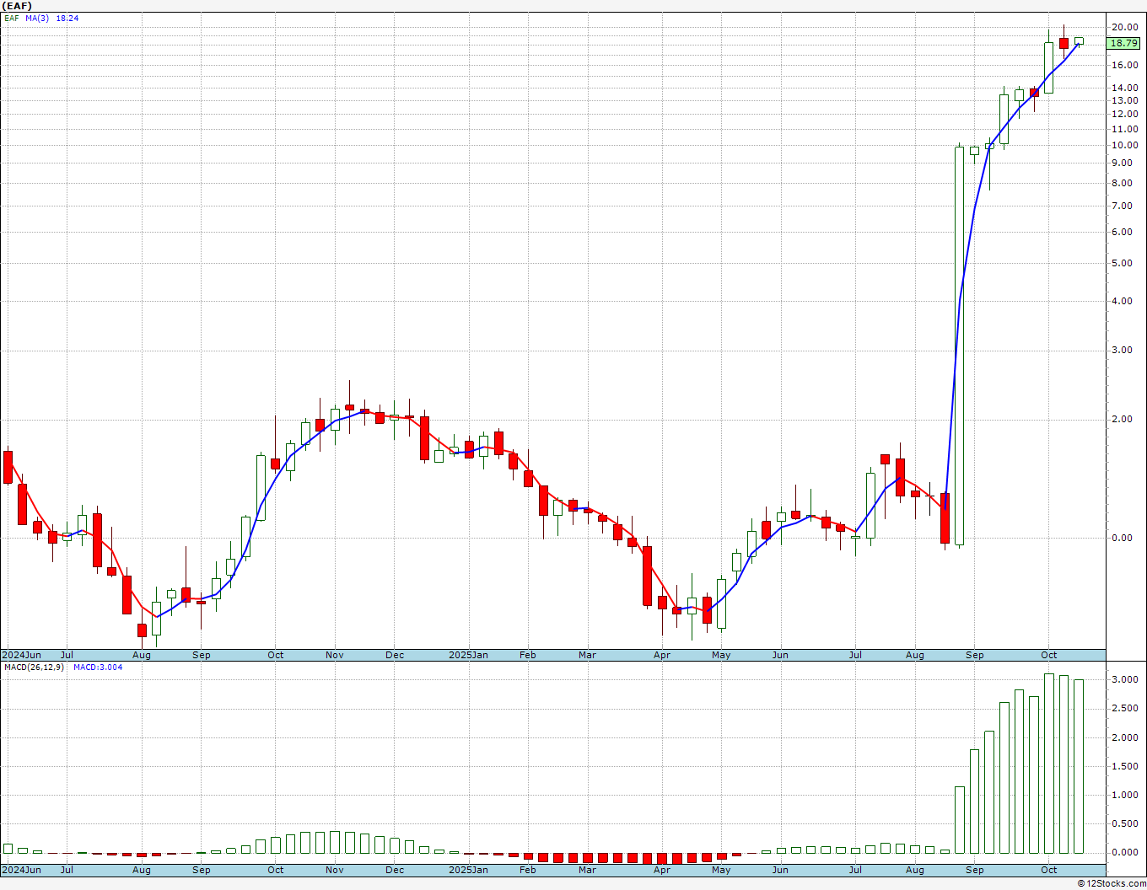Click Feb on the price chart date axis
The width and height of the screenshot is (1147, 890).
tap(528, 655)
